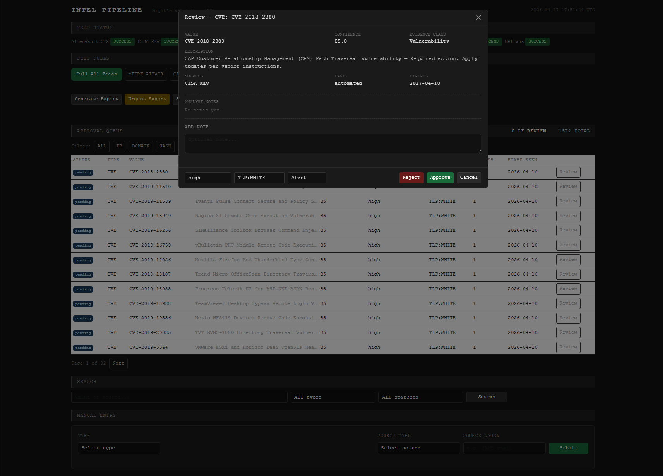Click Pull All Feeds button

(x=96, y=74)
